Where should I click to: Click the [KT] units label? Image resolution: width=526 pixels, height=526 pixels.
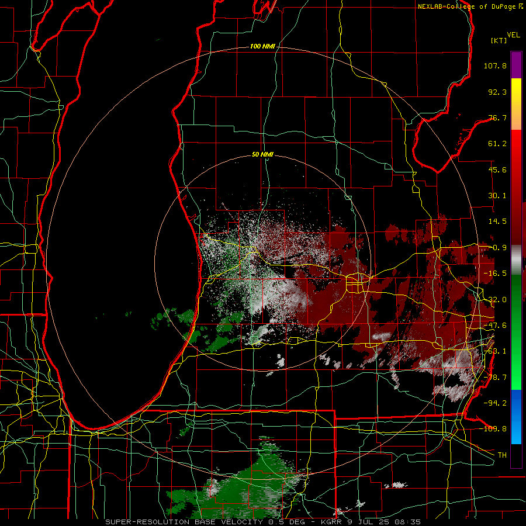(499, 40)
